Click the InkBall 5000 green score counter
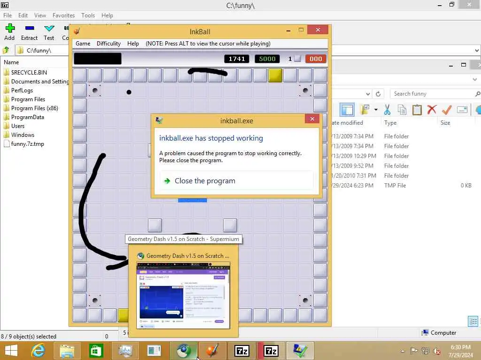 click(267, 59)
